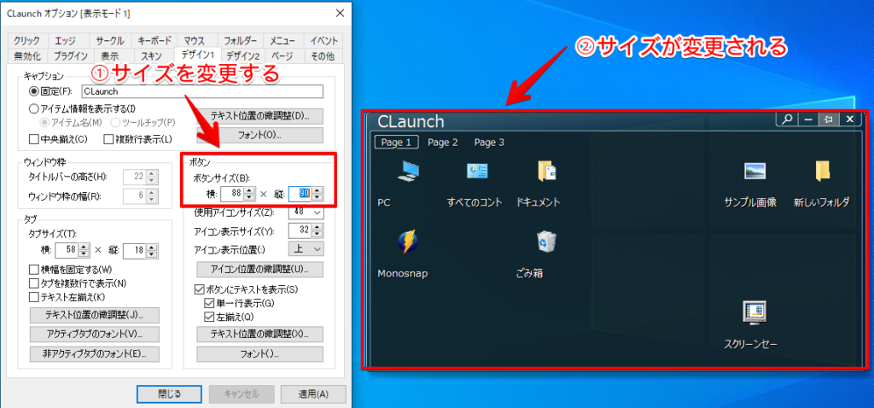The height and width of the screenshot is (408, 874).
Task: Switch to the クリック tab
Action: point(26,41)
